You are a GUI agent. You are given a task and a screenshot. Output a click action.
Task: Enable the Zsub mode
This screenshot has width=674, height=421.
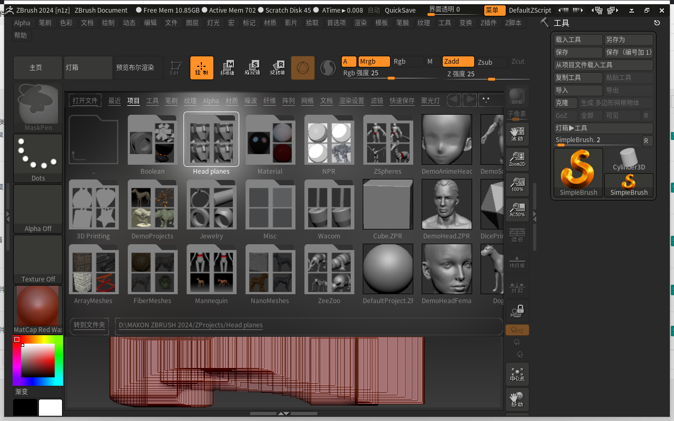(491, 62)
